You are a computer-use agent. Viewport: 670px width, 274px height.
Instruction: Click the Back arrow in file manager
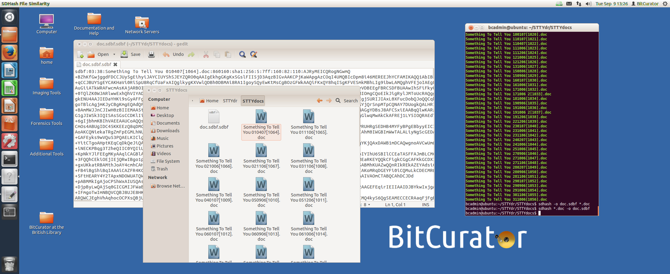[320, 100]
